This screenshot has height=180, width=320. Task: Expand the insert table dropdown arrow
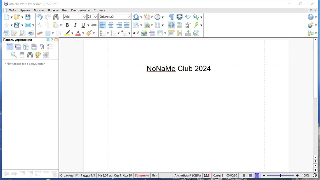pyautogui.click(x=165, y=33)
